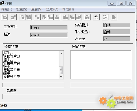137x111 pixels.
Task: Open the 帮助(H) menu
Action: point(68,9)
